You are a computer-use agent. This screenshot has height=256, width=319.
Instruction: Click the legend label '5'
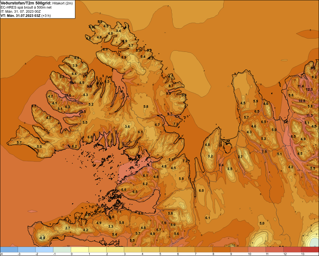160,254
